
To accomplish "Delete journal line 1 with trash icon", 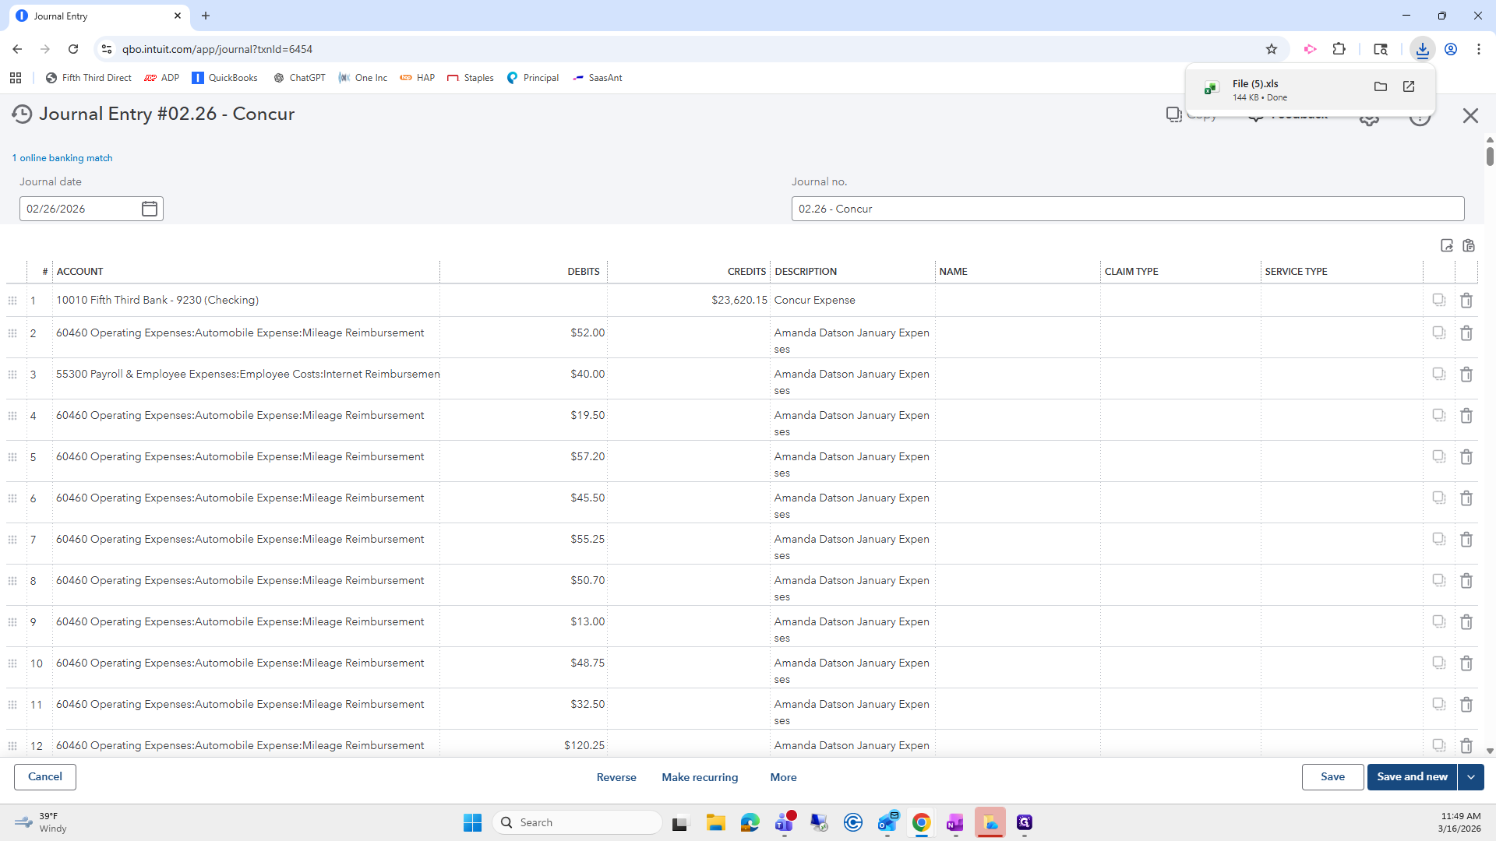I will (1466, 301).
